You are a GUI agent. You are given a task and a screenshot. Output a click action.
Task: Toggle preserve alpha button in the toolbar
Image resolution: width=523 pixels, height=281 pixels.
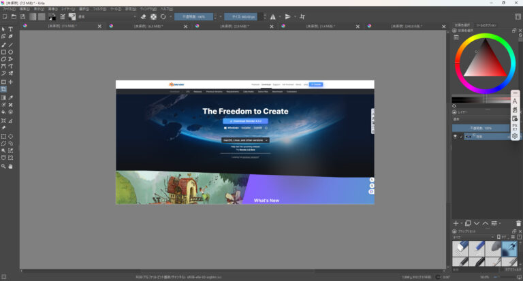pyautogui.click(x=153, y=16)
